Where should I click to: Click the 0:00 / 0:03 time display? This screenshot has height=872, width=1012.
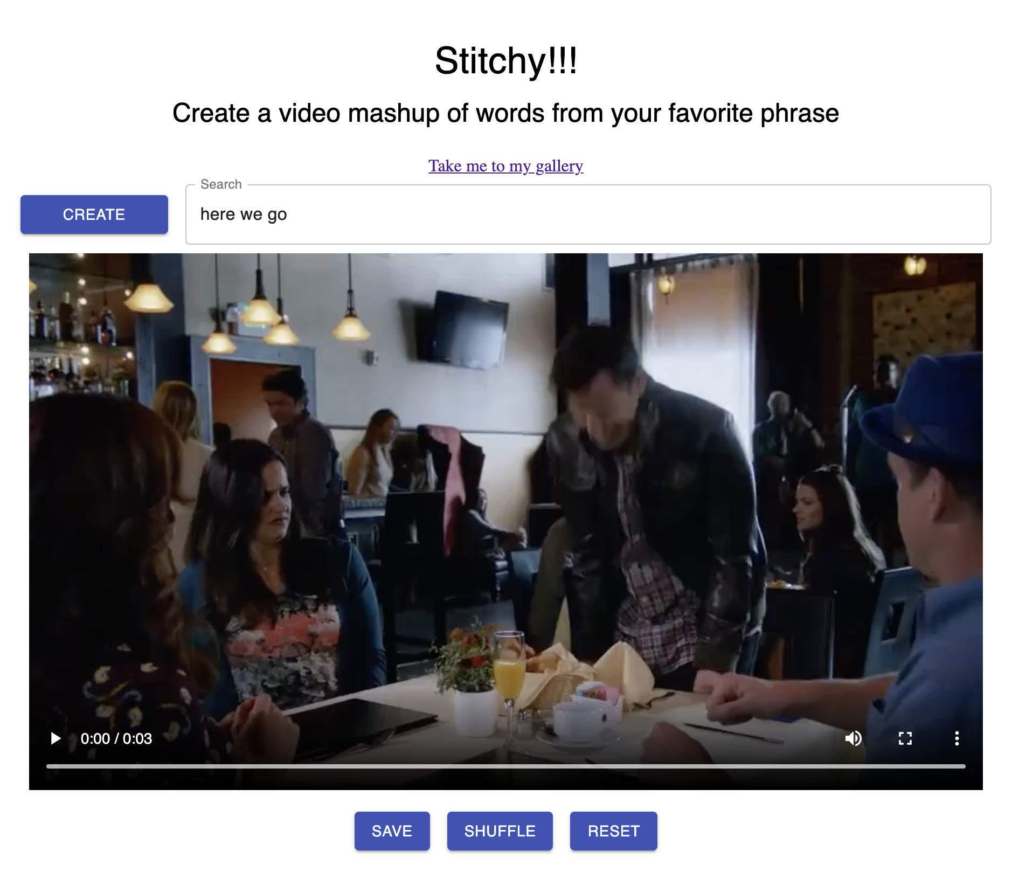[116, 738]
